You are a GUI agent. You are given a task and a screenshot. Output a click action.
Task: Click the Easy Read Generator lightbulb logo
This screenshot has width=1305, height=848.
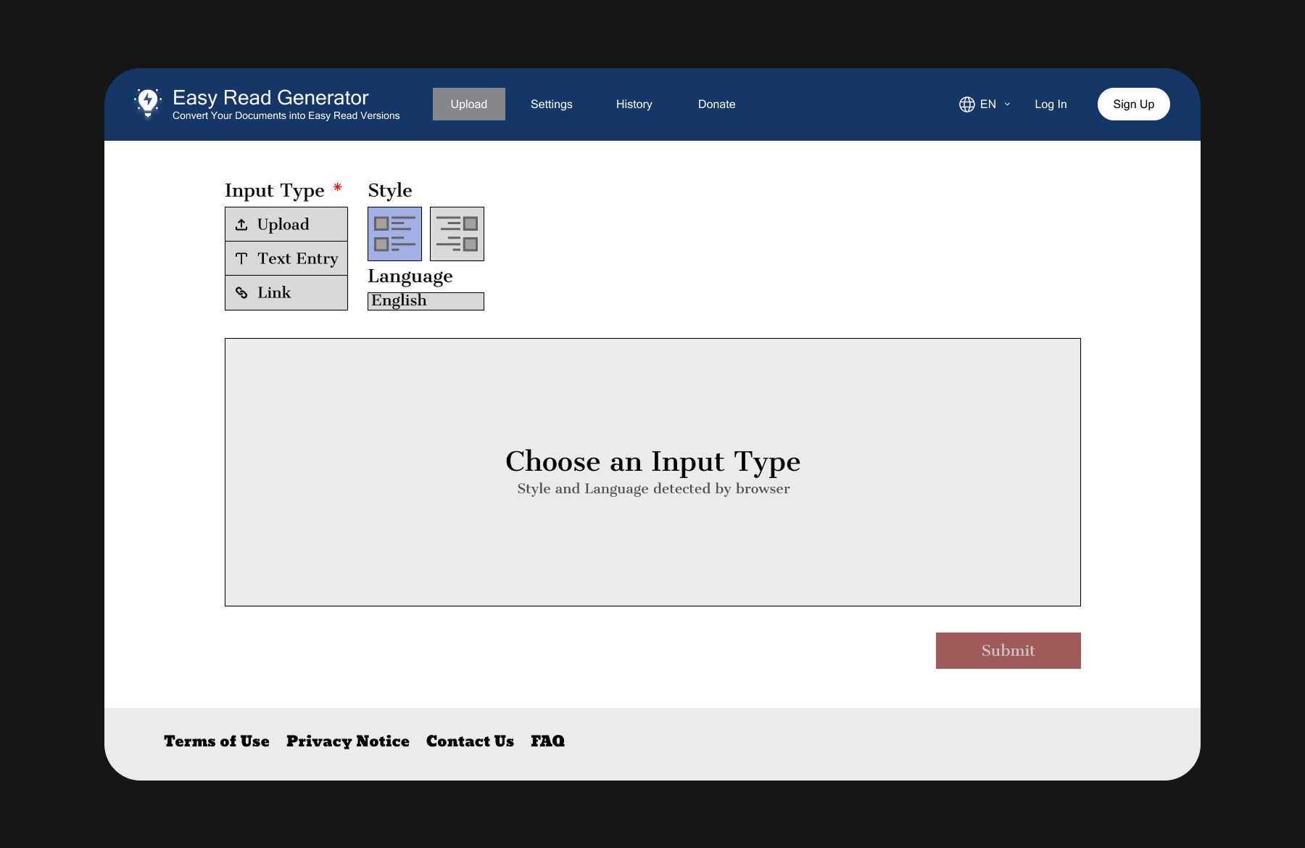click(x=148, y=103)
